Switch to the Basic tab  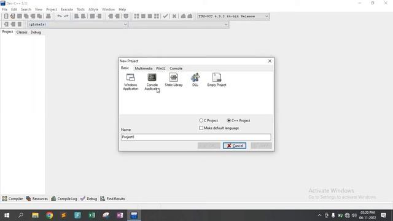coord(125,68)
